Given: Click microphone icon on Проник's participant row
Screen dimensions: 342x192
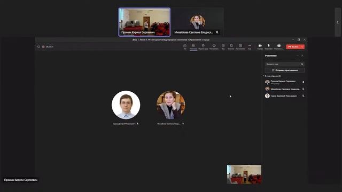Looking at the screenshot, I should (303, 82).
